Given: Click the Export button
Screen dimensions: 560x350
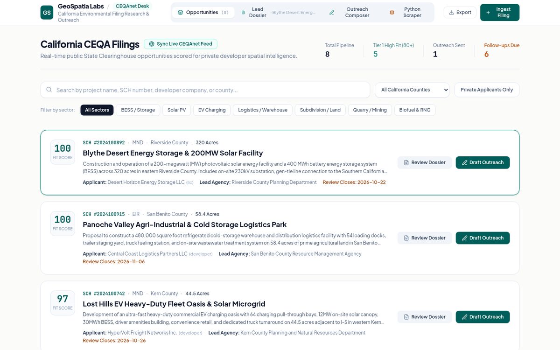Looking at the screenshot, I should click(x=460, y=13).
